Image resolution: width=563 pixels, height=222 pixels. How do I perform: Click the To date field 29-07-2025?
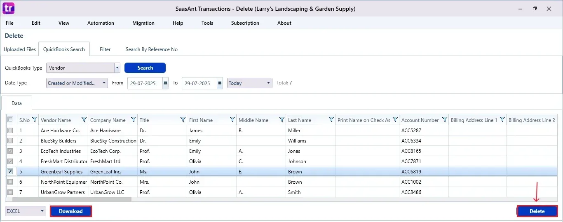(199, 83)
